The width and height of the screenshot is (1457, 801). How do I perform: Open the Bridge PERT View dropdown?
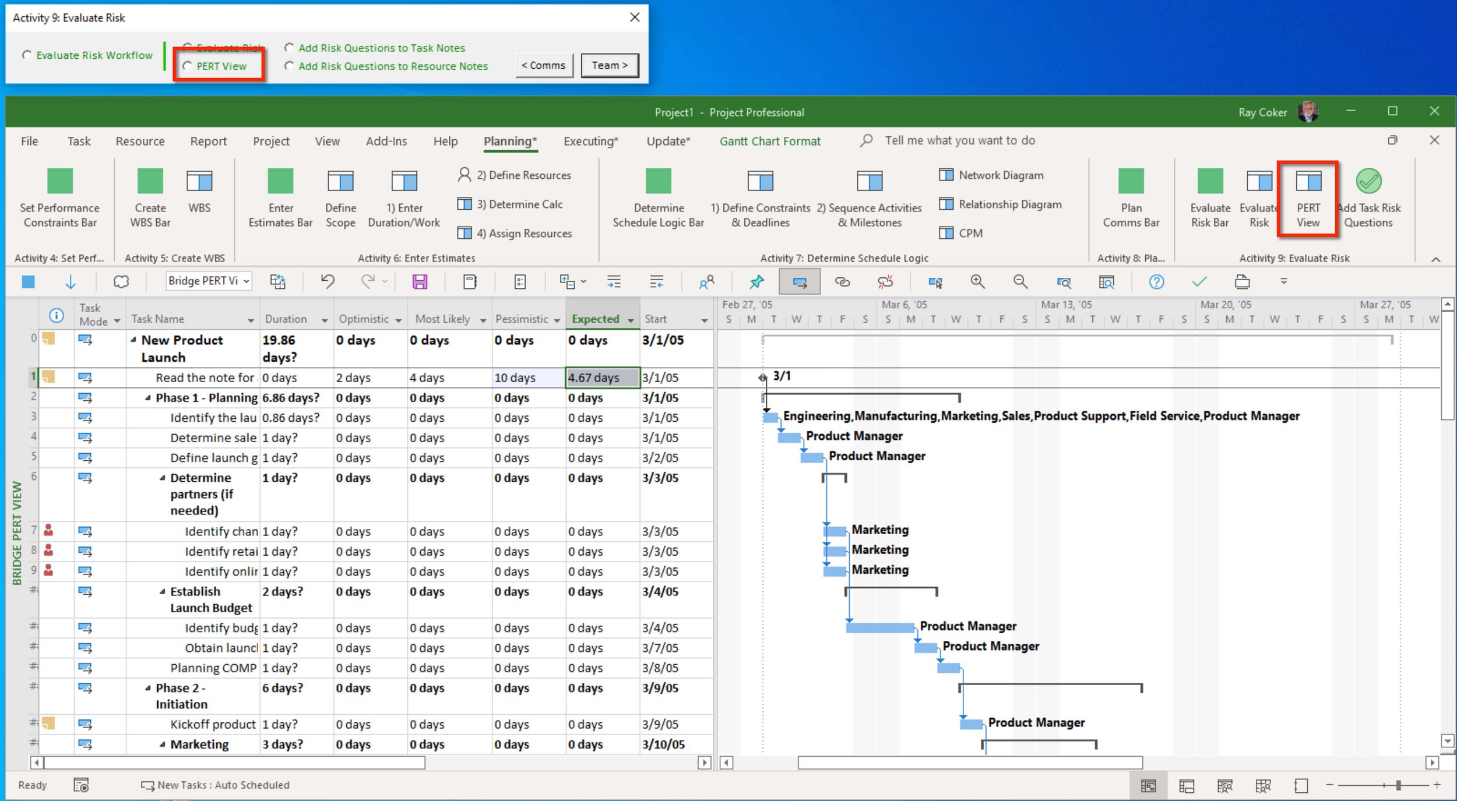(x=247, y=281)
